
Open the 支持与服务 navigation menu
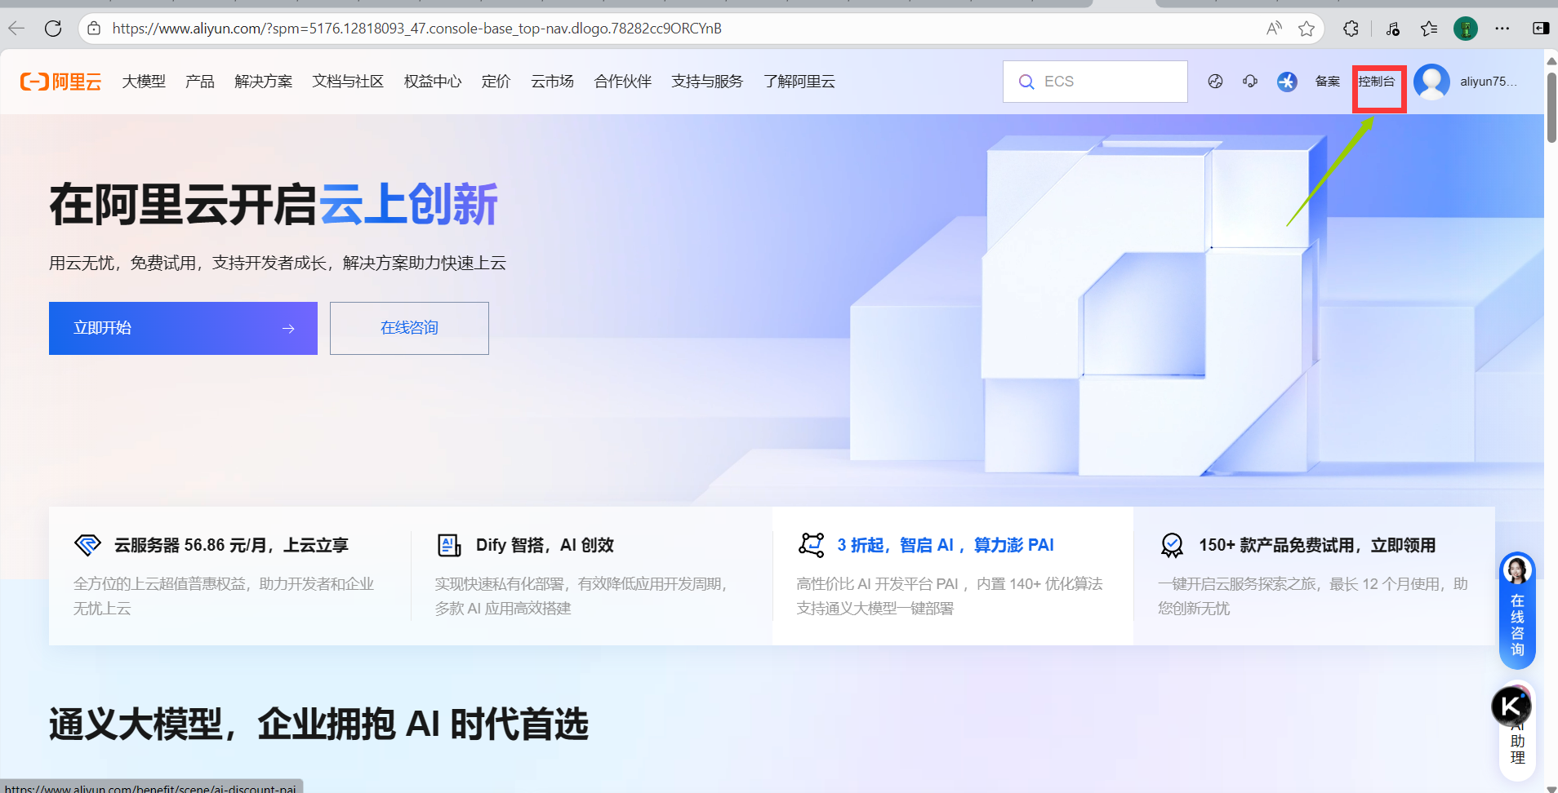[707, 82]
